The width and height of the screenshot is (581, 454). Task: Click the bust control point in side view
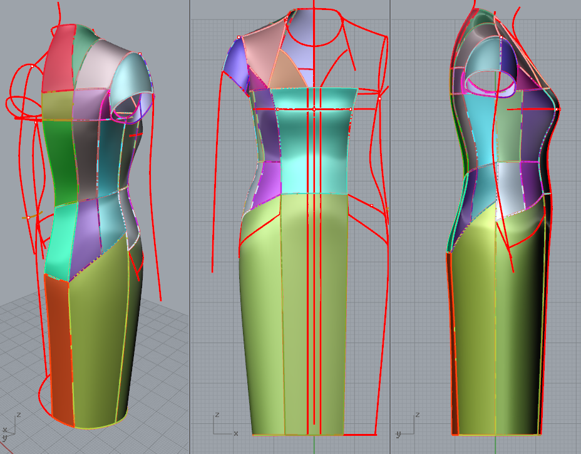557,109
